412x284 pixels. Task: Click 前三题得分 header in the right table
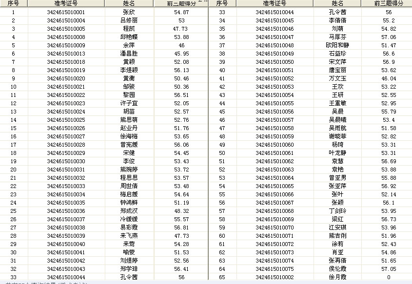point(389,3)
